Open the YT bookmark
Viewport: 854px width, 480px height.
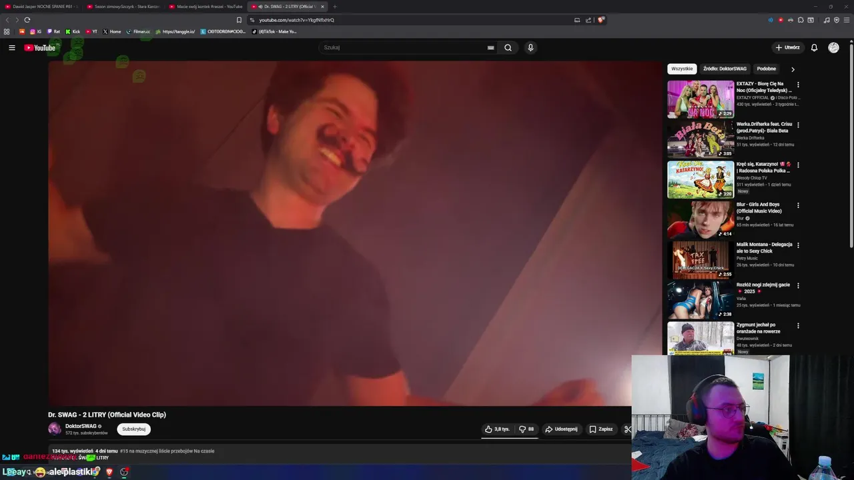point(91,31)
